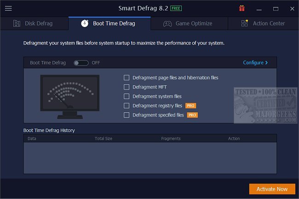Viewport: 299px width, 199px height.
Task: Switch to the Game Optimize tab
Action: pyautogui.click(x=194, y=23)
